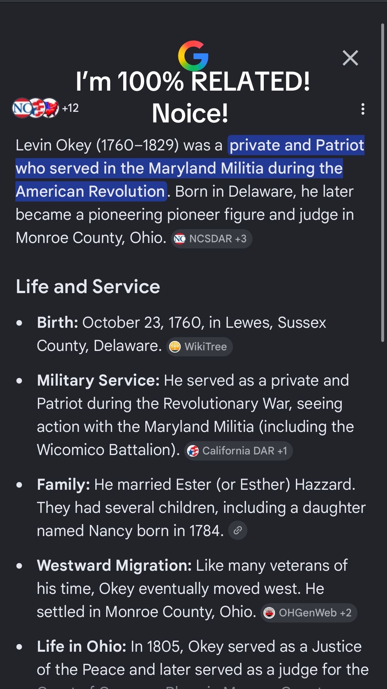Click the Google G logo
This screenshot has width=387, height=689.
point(193,56)
